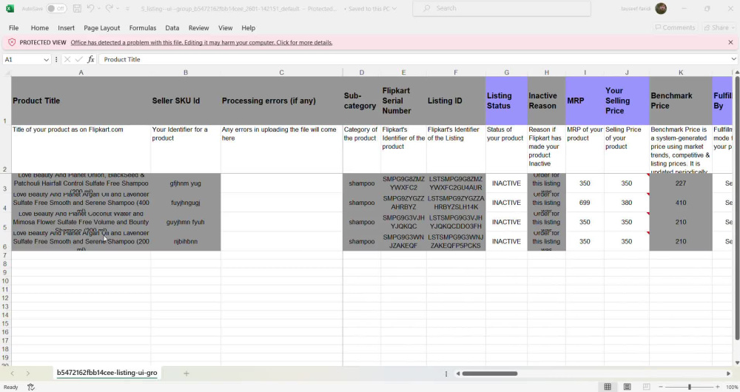Select column G header
The width and height of the screenshot is (740, 392).
[x=506, y=72]
